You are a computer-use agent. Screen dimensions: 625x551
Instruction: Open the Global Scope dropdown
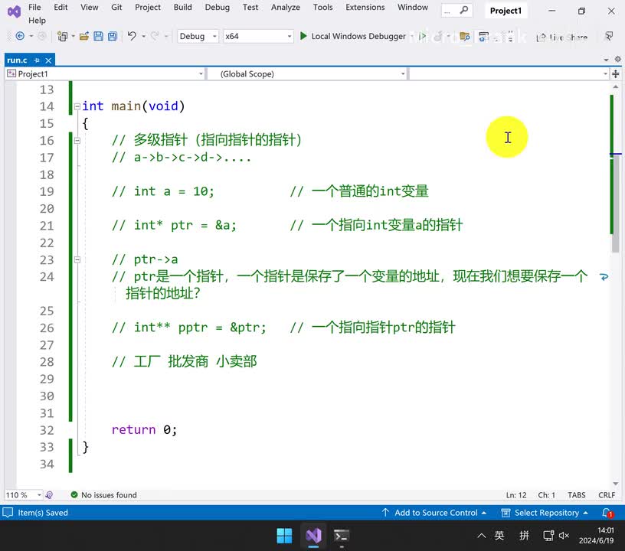(x=307, y=73)
